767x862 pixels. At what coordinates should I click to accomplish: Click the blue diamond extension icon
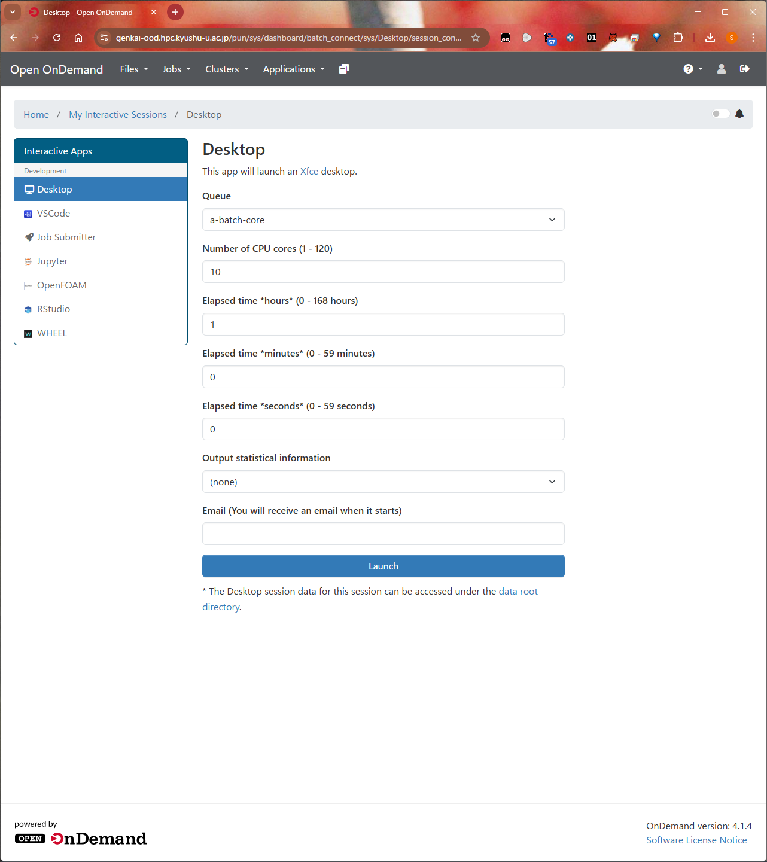tap(656, 38)
